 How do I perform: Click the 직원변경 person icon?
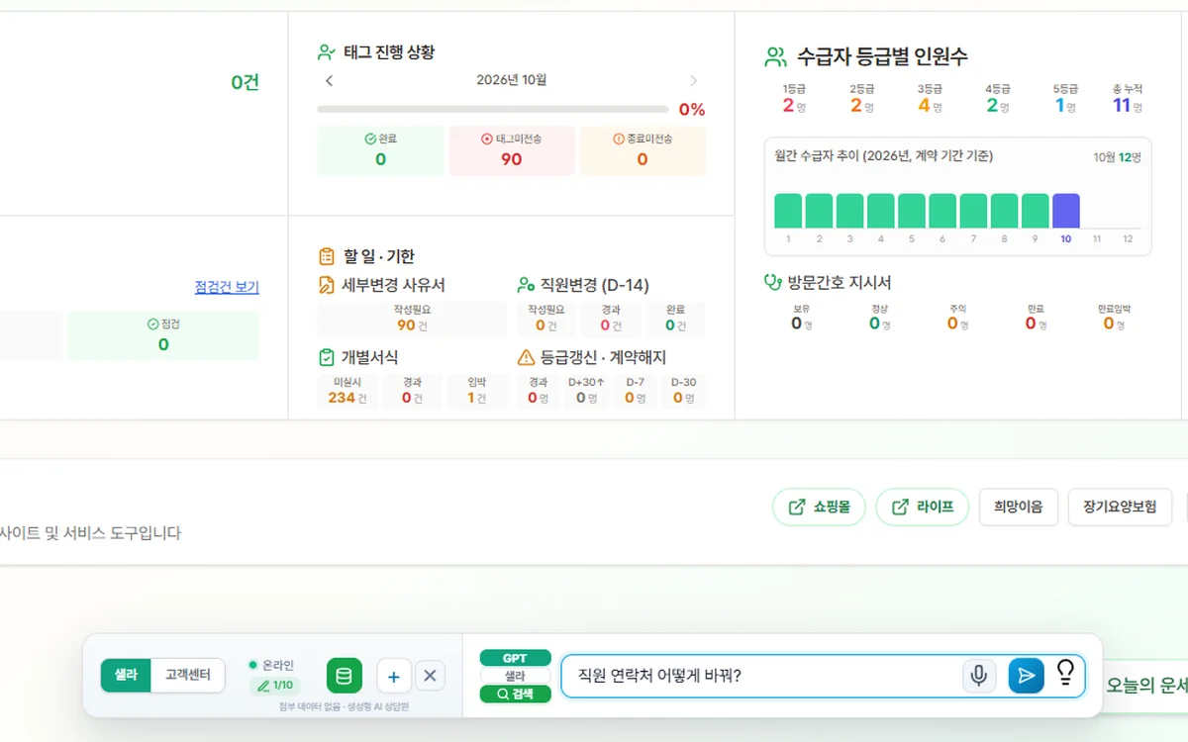tap(526, 285)
